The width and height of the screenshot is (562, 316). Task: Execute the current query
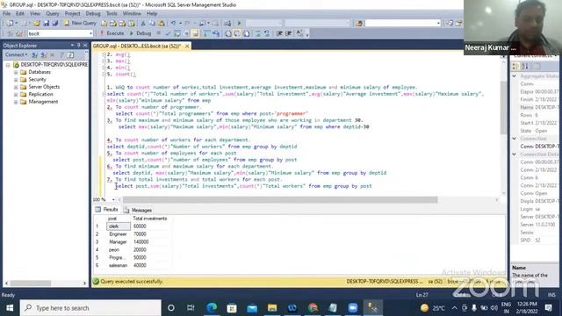(x=112, y=33)
